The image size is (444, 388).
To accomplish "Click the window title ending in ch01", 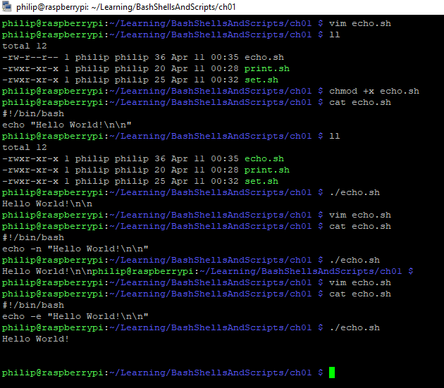I will [126, 7].
